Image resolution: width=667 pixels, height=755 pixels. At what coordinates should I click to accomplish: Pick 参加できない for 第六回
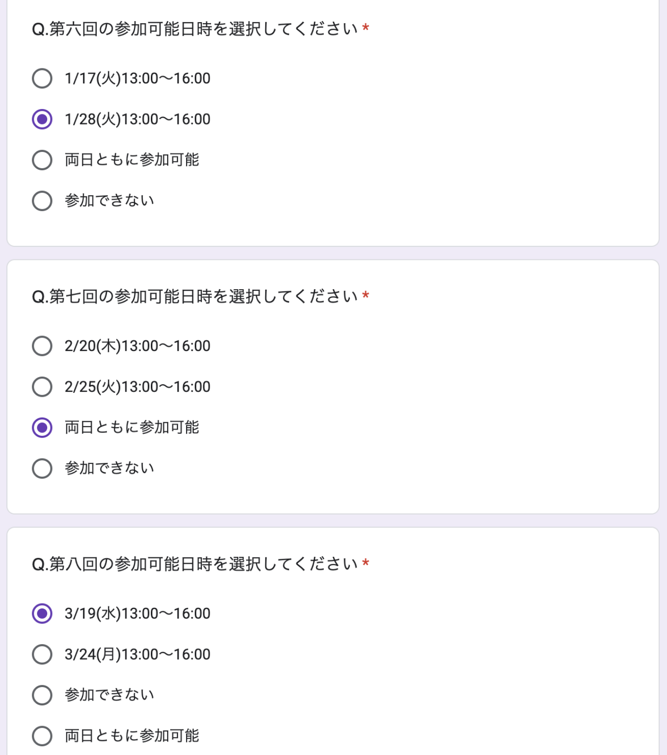coord(42,201)
